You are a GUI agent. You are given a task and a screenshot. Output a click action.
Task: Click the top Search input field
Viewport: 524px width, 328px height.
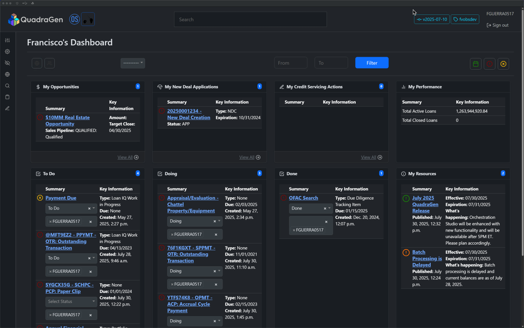click(x=251, y=19)
